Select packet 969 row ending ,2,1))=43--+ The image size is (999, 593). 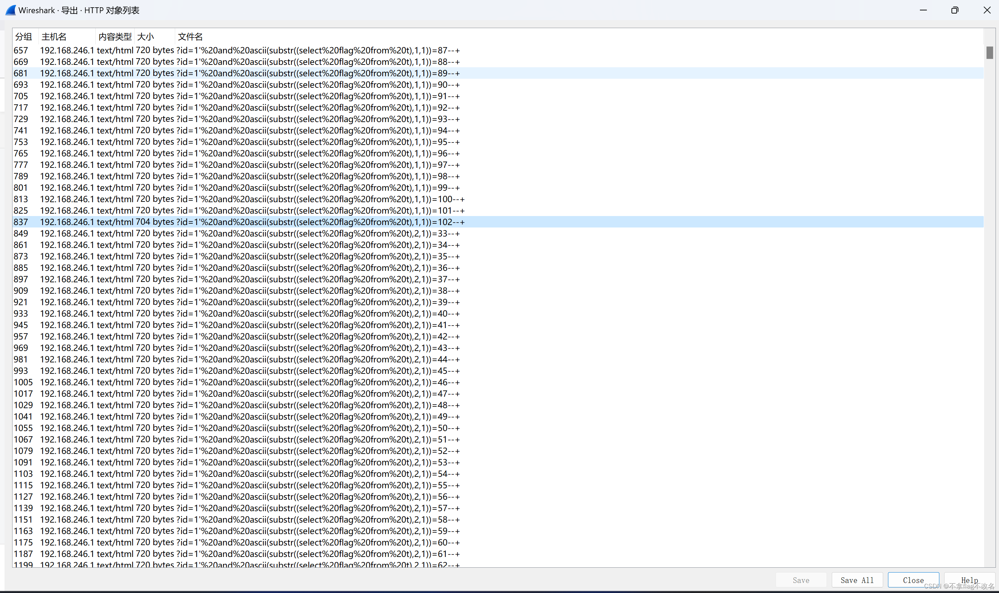(498, 348)
